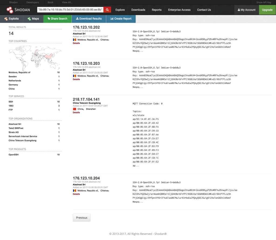This screenshot has height=240, width=276.
Task: Click China Telecom Guangdong under 218.17.104.141
Action: pyautogui.click(x=87, y=103)
